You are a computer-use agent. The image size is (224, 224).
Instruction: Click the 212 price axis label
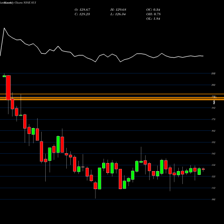(x=213, y=73)
